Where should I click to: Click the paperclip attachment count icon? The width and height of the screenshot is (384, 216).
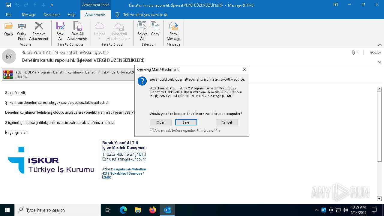click(353, 52)
